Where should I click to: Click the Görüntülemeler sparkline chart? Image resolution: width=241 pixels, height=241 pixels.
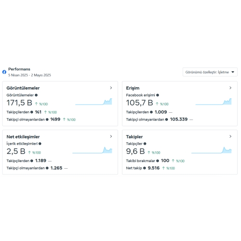pyautogui.click(x=94, y=102)
